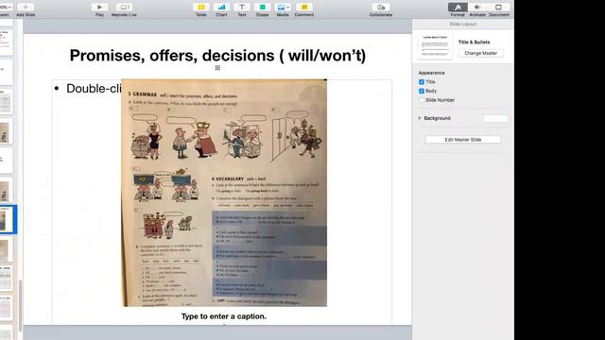
Task: Open the Document inspector
Action: 498,8
